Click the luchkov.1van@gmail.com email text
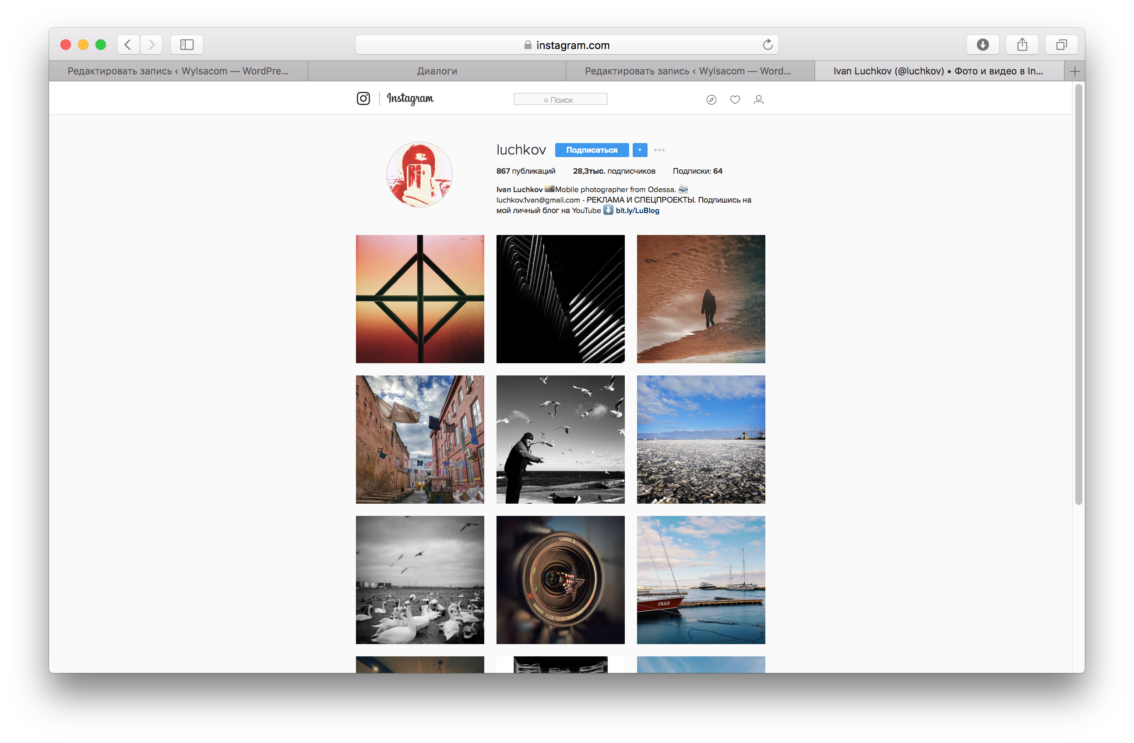 (x=538, y=200)
